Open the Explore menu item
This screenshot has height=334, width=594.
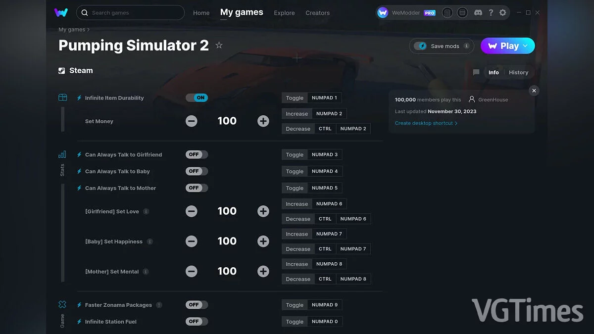284,13
